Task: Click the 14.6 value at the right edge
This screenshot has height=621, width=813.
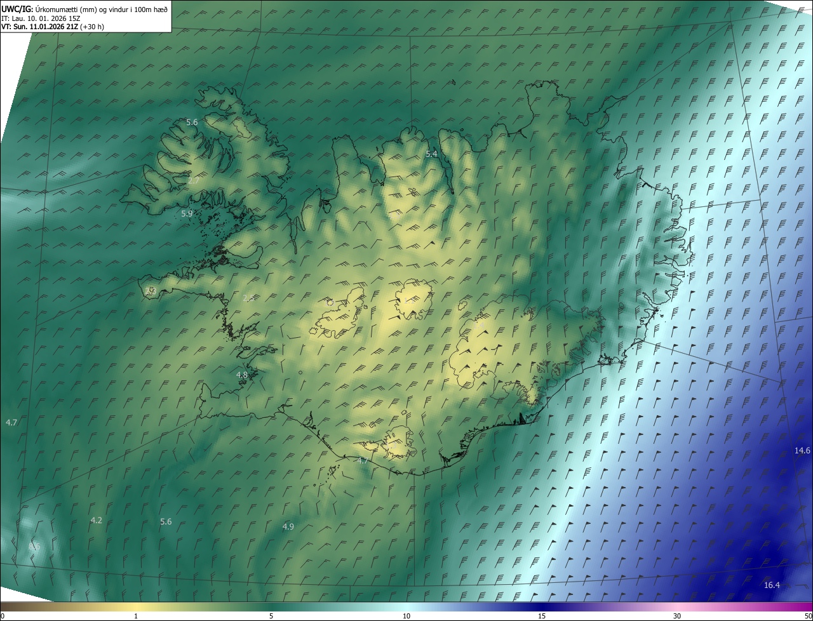Action: point(802,450)
